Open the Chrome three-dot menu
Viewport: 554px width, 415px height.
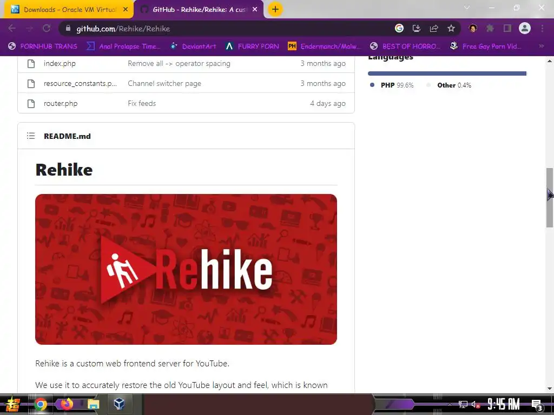pyautogui.click(x=542, y=28)
